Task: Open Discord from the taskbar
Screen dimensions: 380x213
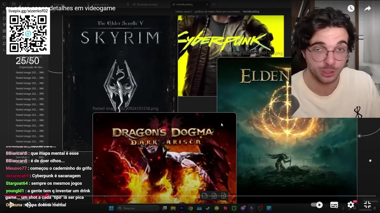Action: 243,208
